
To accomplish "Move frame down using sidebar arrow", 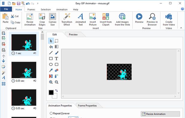I will (4, 61).
